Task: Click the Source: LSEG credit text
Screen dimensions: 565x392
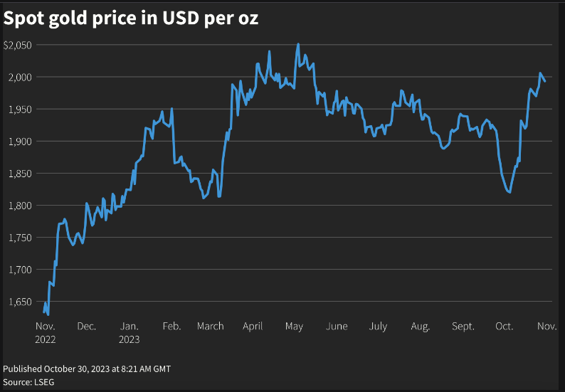Action: [x=28, y=382]
